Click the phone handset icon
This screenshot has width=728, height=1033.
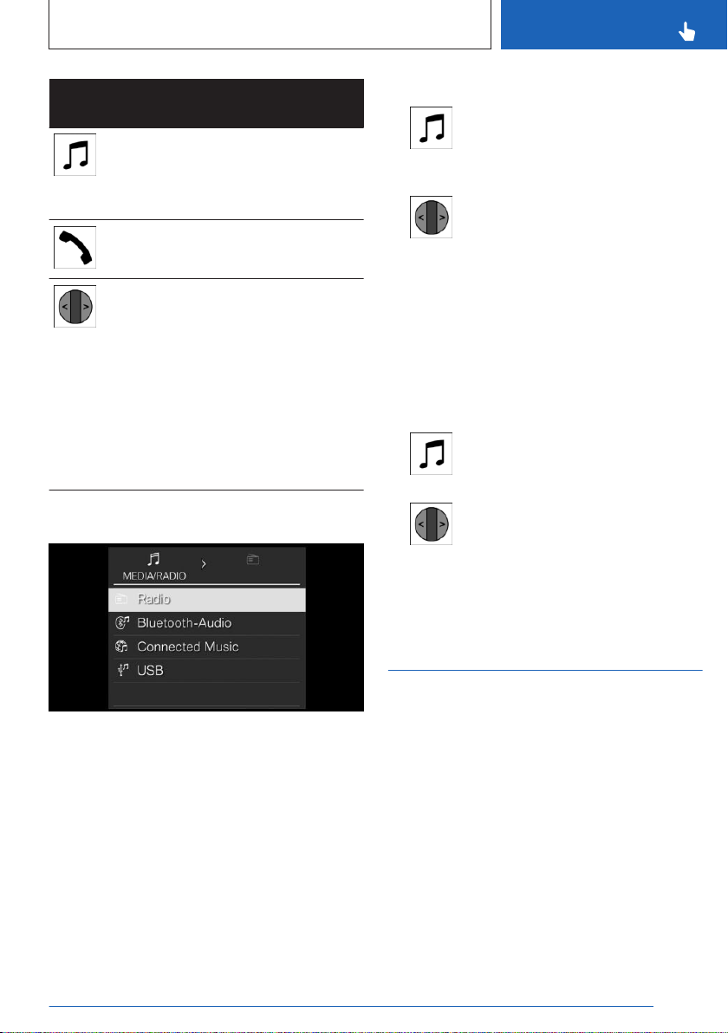[75, 247]
